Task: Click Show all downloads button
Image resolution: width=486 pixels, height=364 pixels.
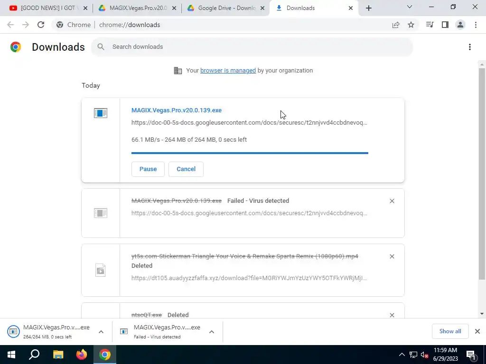Action: coord(450,331)
